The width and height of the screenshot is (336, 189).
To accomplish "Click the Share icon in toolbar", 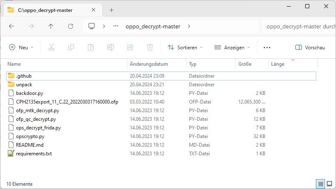I will (130, 47).
